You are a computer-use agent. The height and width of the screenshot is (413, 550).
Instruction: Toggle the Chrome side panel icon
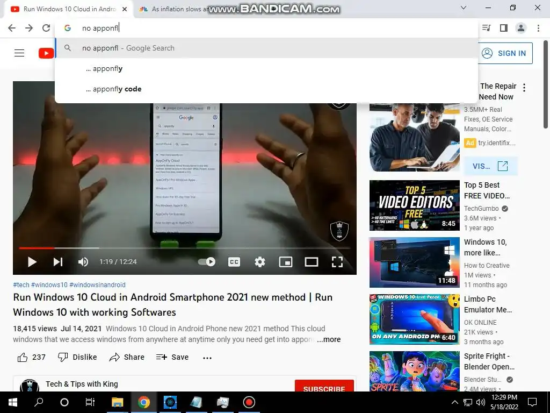pos(504,28)
